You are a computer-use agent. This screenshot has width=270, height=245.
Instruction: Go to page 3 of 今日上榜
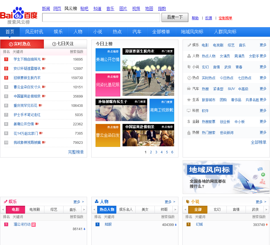156,152
